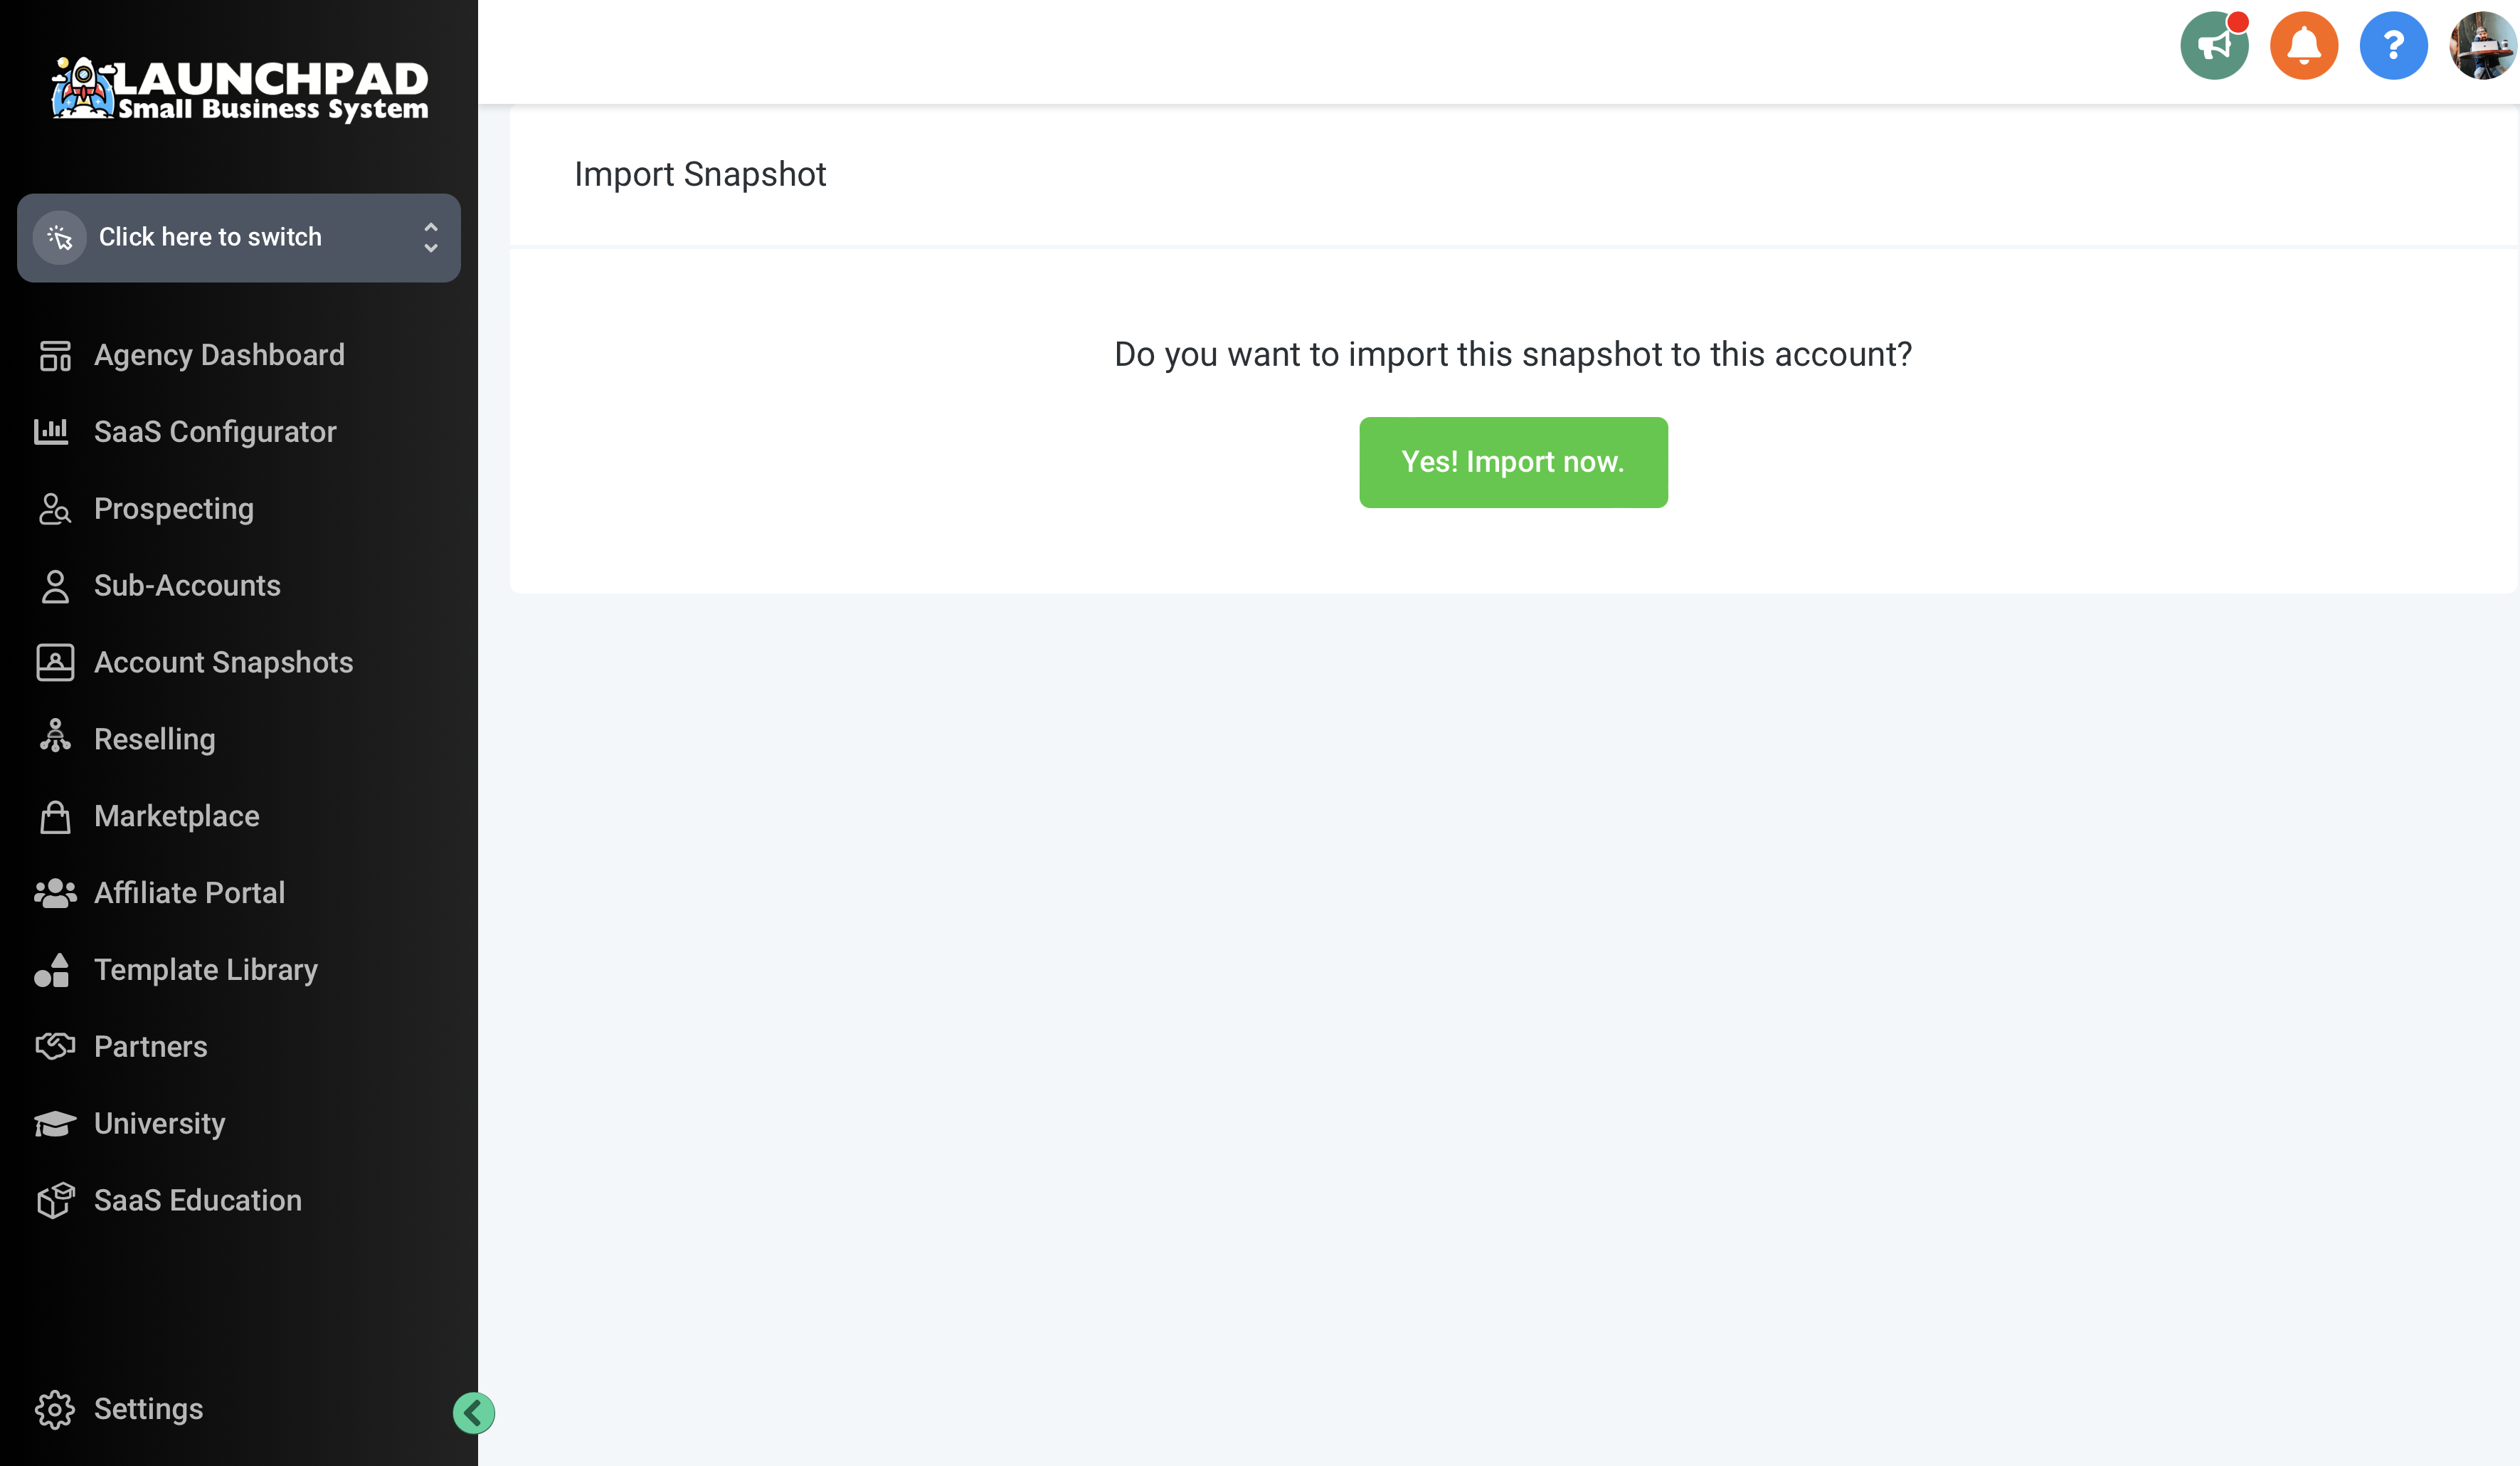
Task: Click the Marketplace shopping bag icon
Action: 55,816
